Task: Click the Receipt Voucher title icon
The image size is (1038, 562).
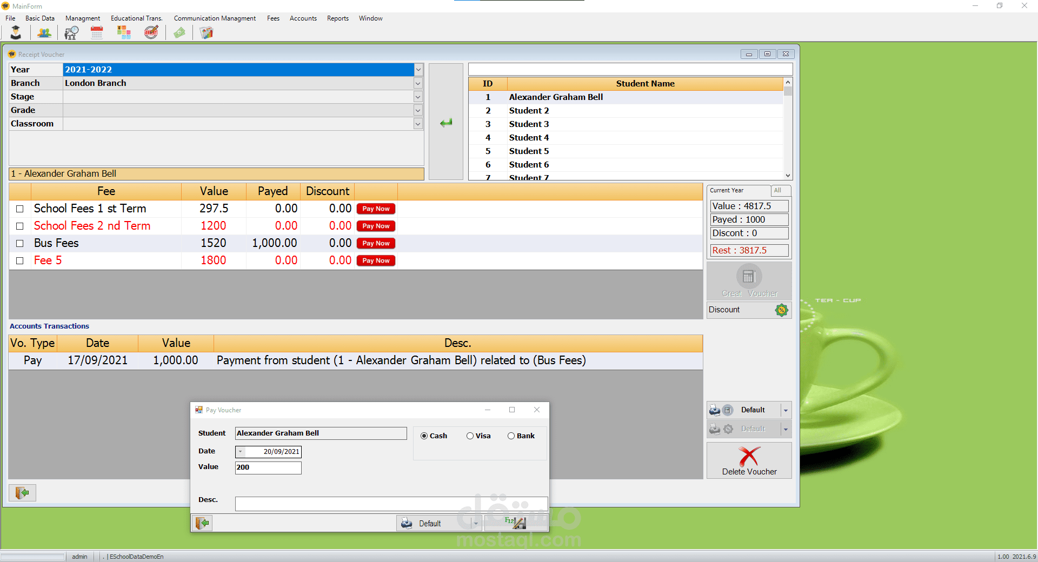Action: point(12,54)
